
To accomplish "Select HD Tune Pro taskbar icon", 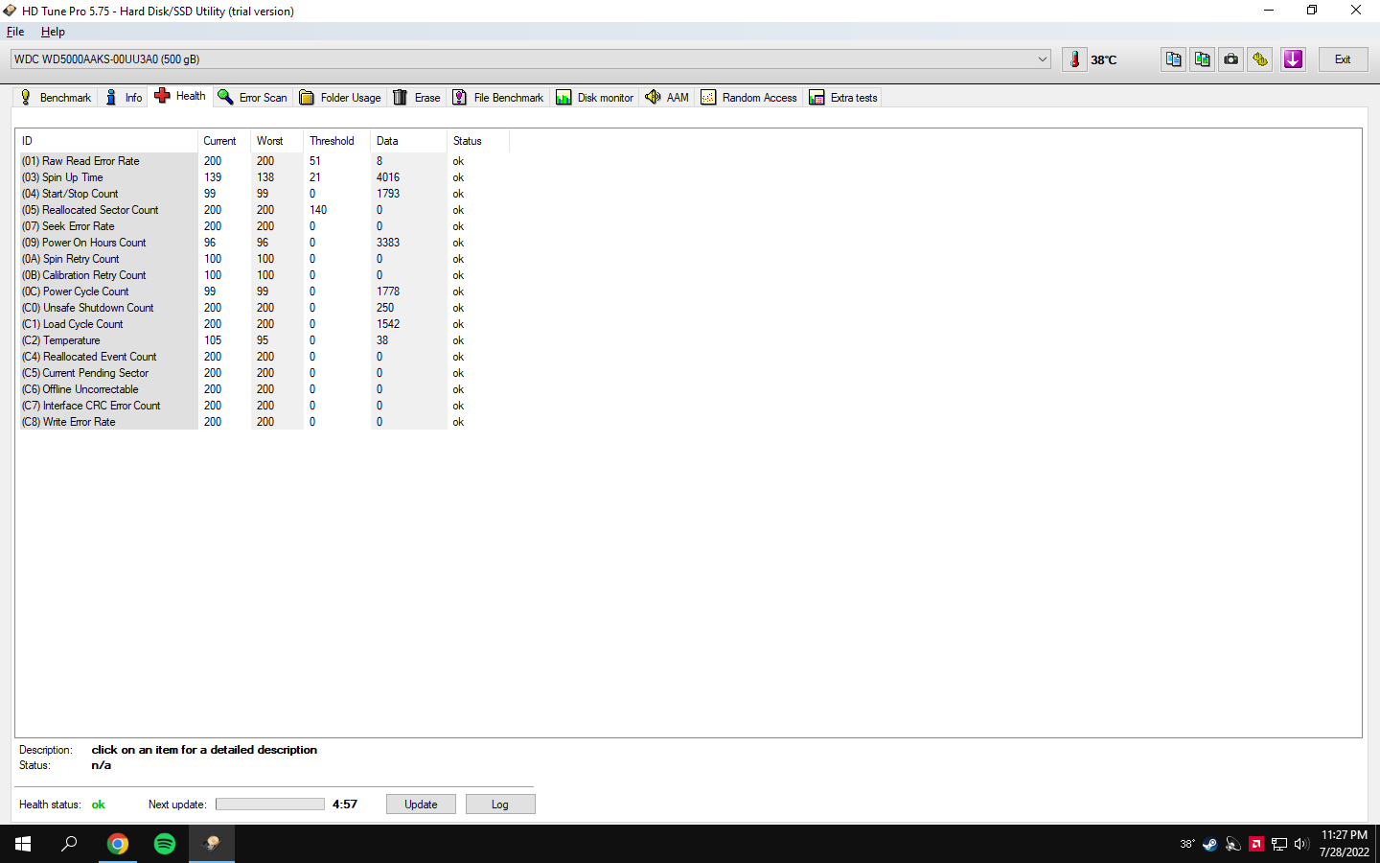I will [x=212, y=844].
